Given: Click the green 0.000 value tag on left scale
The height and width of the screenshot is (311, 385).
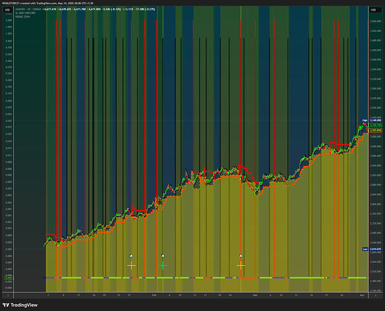Looking at the screenshot, I should click(x=9, y=278).
